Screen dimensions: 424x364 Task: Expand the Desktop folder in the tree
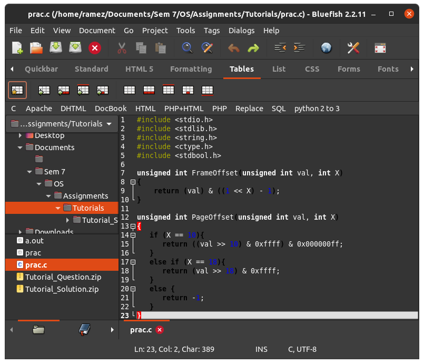(20, 136)
